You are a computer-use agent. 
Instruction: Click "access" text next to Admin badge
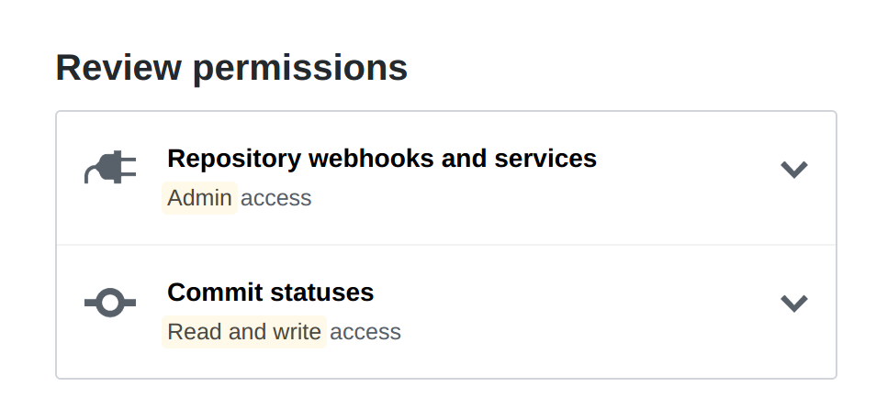(276, 198)
